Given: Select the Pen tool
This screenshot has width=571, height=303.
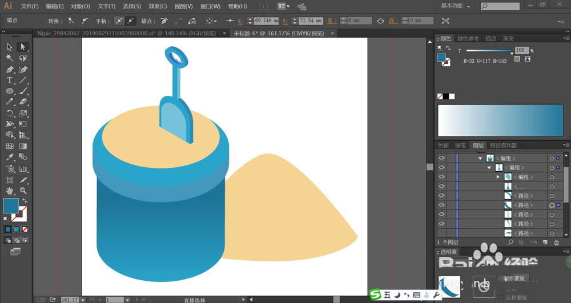Looking at the screenshot, I should coord(10,69).
